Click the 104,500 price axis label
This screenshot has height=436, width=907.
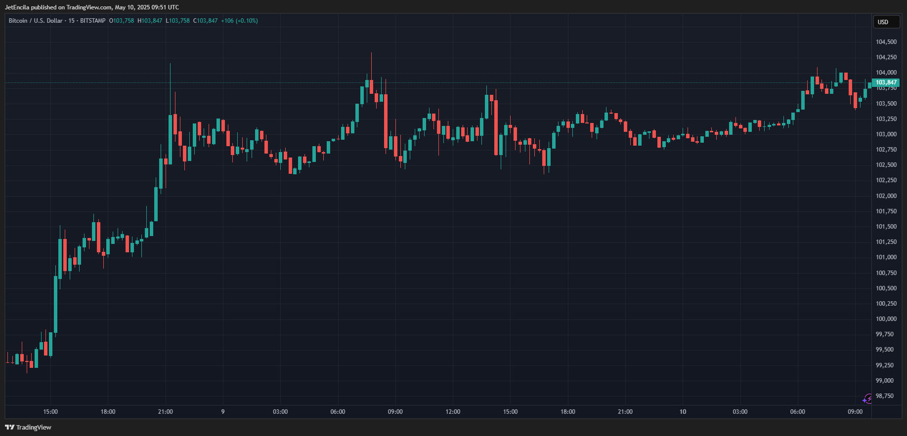click(x=886, y=42)
